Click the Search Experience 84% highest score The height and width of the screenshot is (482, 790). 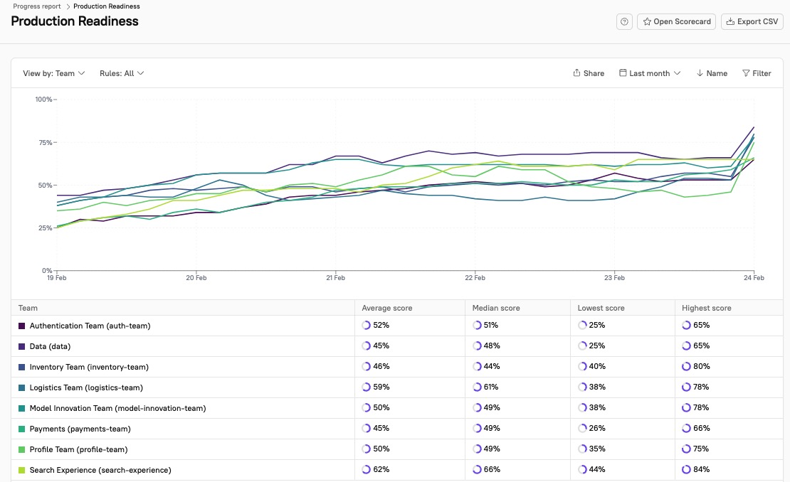pyautogui.click(x=701, y=470)
